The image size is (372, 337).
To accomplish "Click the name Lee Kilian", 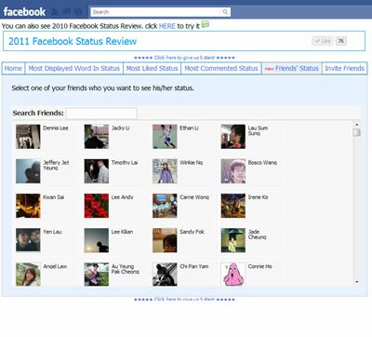I will pos(122,232).
